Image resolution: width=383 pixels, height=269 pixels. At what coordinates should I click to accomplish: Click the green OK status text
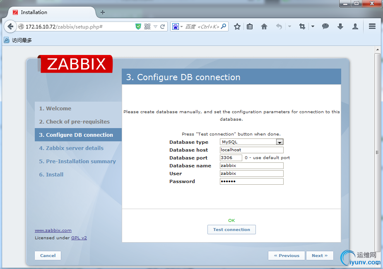click(231, 221)
